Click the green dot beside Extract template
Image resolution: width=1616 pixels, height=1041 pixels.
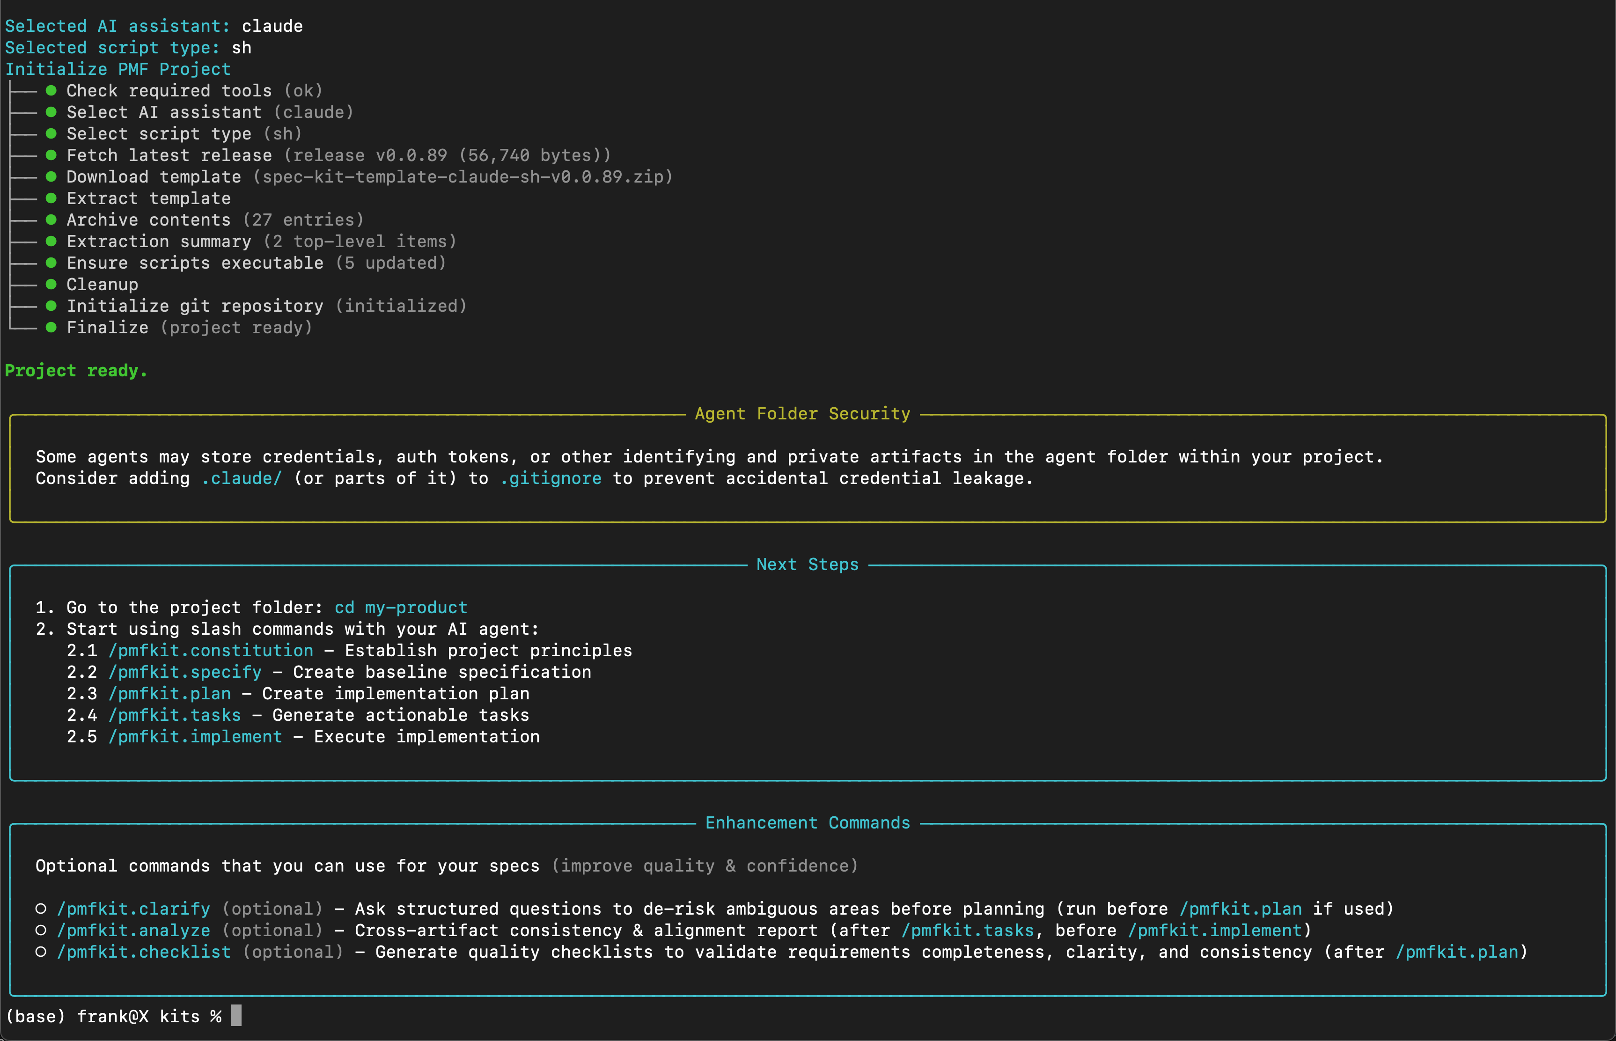coord(51,198)
